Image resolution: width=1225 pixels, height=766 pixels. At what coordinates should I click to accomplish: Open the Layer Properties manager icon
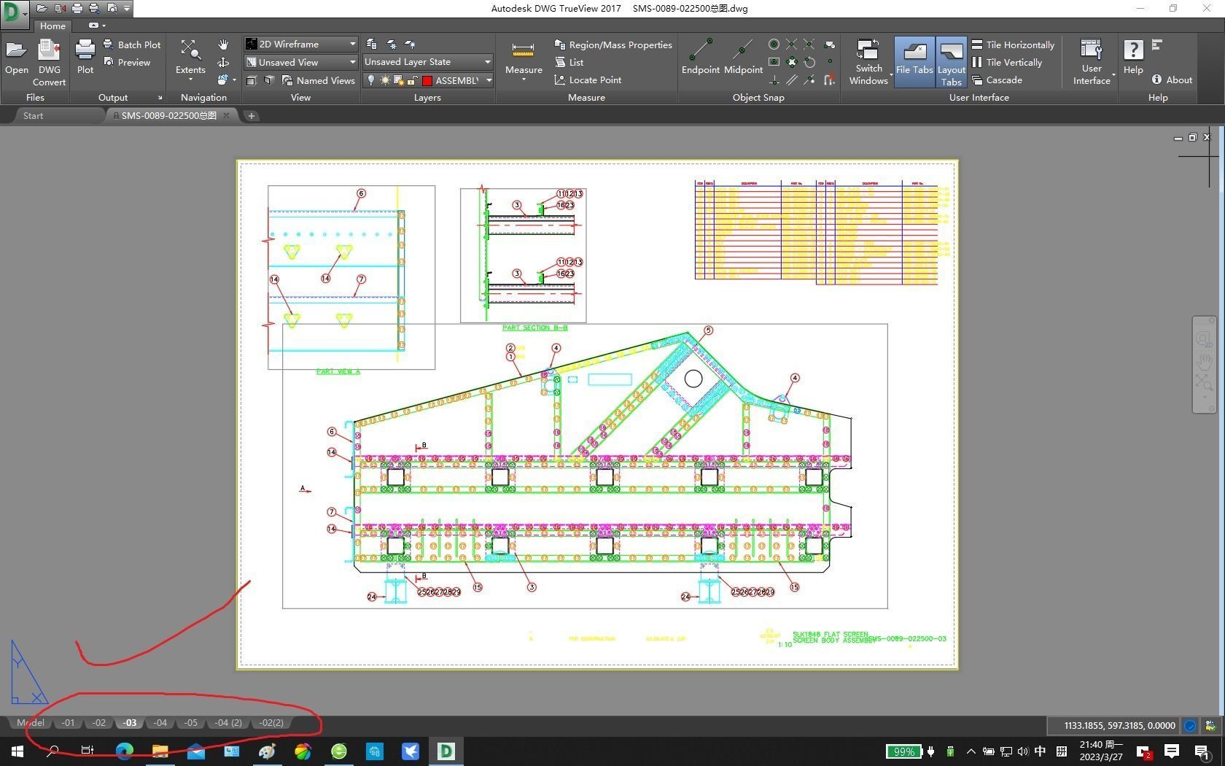pyautogui.click(x=371, y=45)
